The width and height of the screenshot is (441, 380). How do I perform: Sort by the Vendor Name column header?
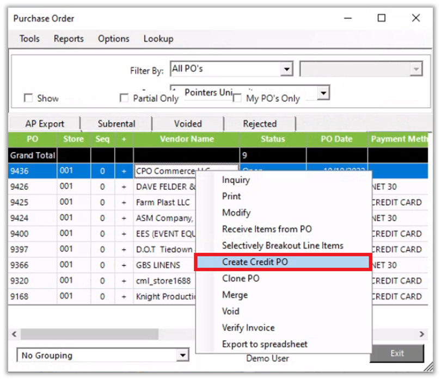(x=186, y=139)
